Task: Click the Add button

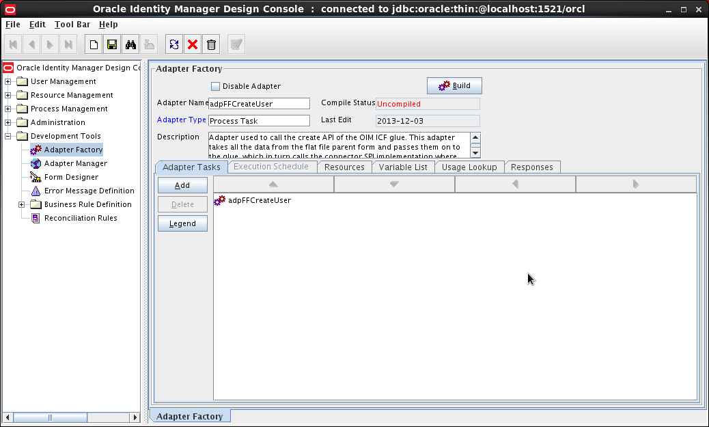Action: coord(182,185)
